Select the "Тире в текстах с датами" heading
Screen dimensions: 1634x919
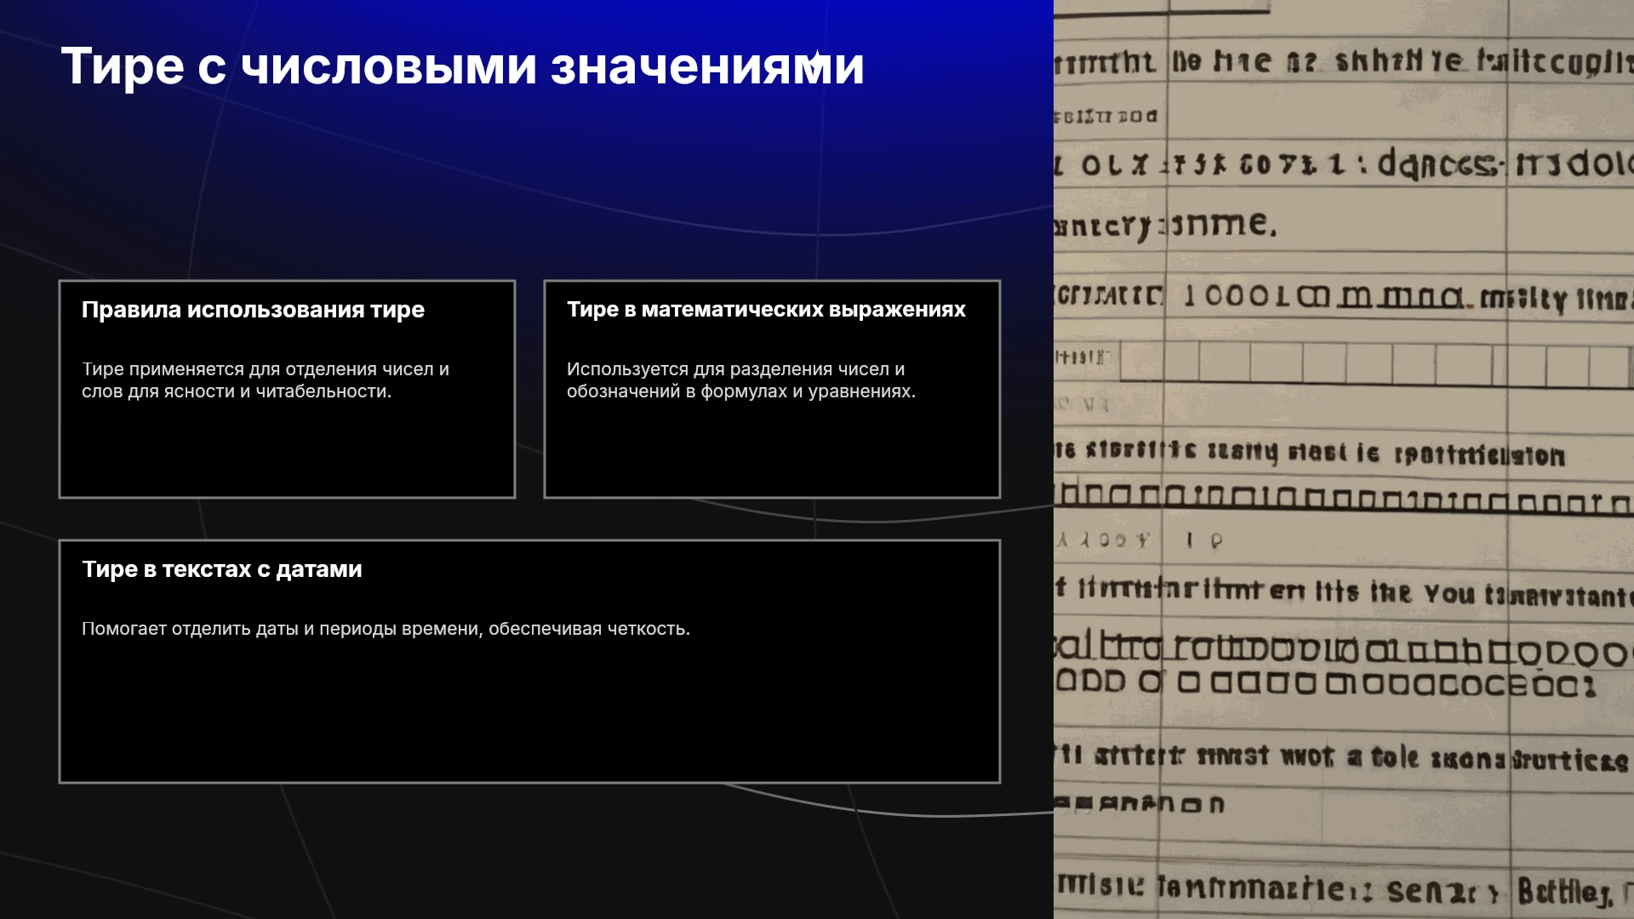pyautogui.click(x=222, y=569)
